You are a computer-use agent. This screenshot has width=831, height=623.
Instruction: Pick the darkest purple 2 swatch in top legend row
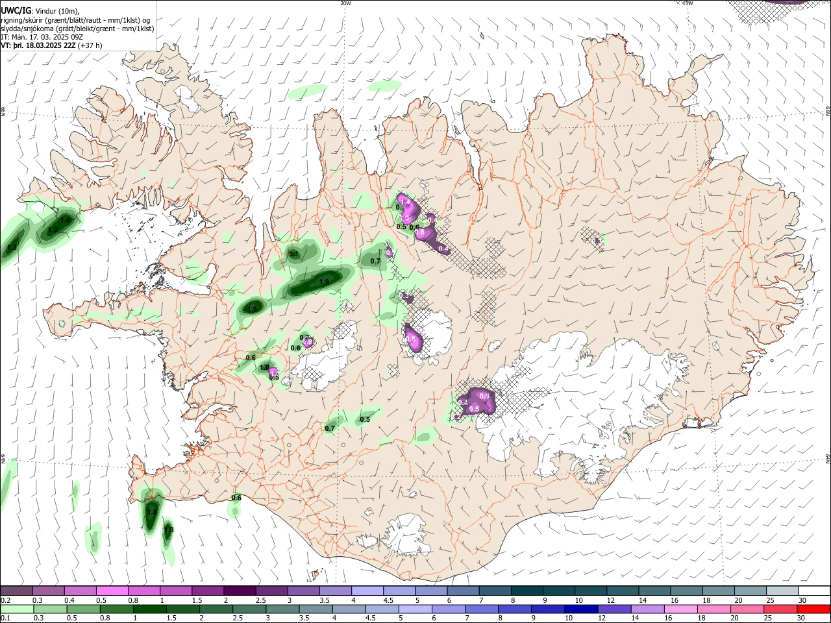tap(240, 591)
